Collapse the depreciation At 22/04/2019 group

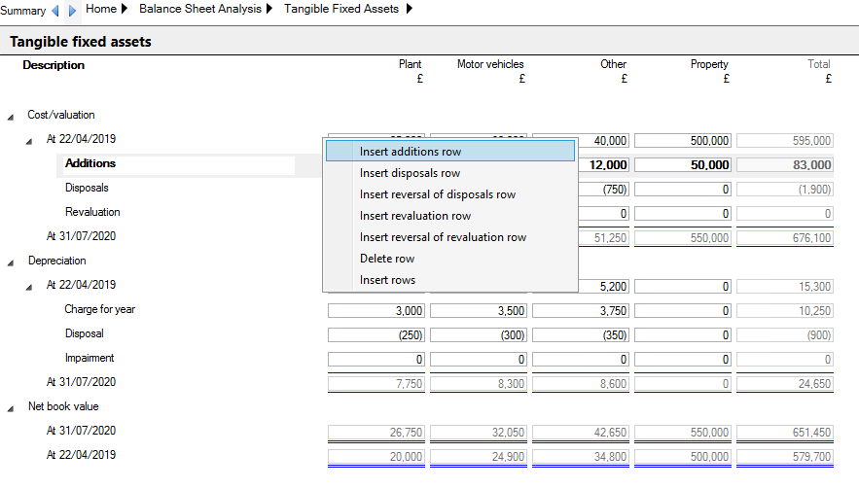28,287
